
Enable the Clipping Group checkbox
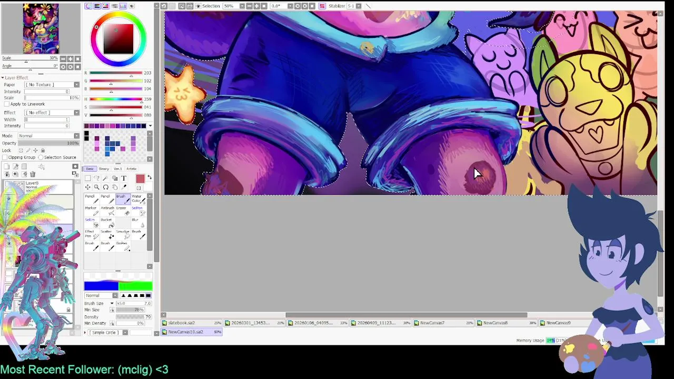pos(5,157)
